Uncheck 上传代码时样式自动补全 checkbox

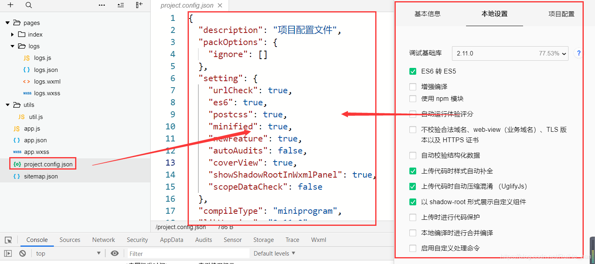pyautogui.click(x=413, y=171)
